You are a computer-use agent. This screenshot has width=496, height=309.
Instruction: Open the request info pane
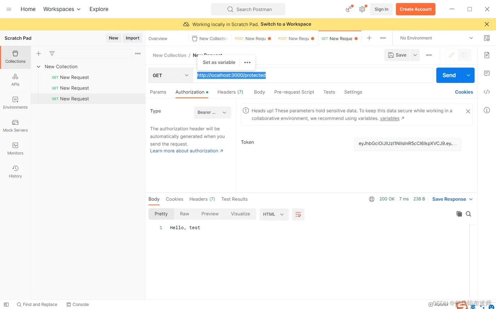click(487, 110)
